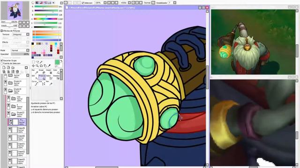Adjust the V value slider
The image size is (300, 168).
[45, 28]
